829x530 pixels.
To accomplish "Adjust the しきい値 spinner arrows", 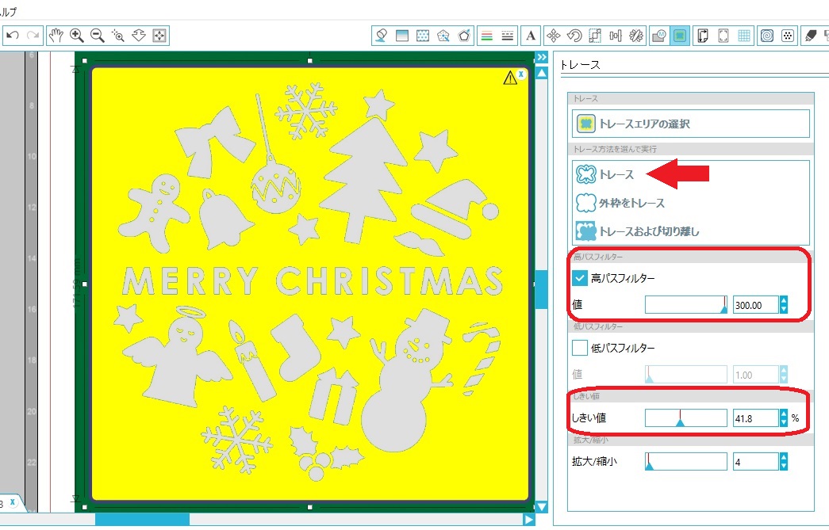I will 784,418.
